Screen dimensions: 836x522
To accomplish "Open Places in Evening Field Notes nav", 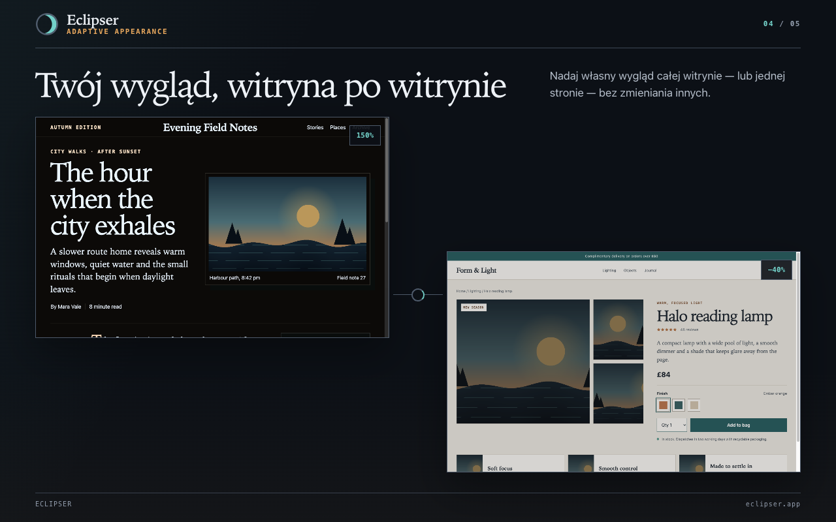I will 338,127.
